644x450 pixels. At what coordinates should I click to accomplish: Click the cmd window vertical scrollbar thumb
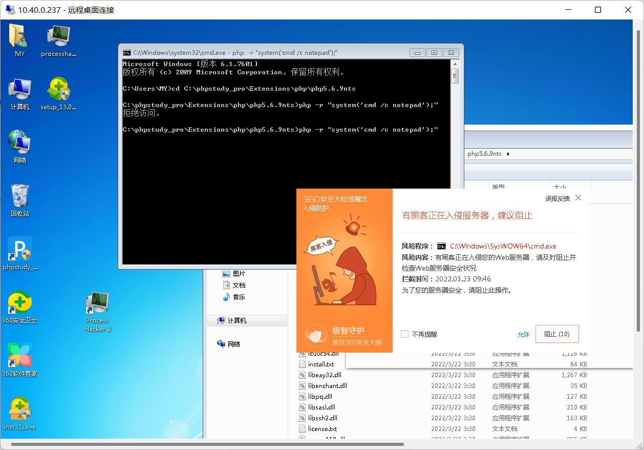[455, 76]
